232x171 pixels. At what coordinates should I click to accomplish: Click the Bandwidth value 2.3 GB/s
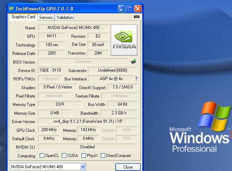click(x=119, y=113)
